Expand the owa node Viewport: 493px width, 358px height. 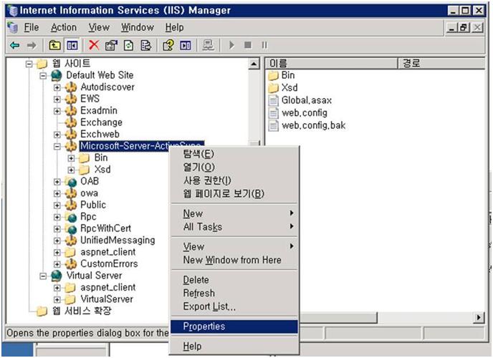click(57, 193)
